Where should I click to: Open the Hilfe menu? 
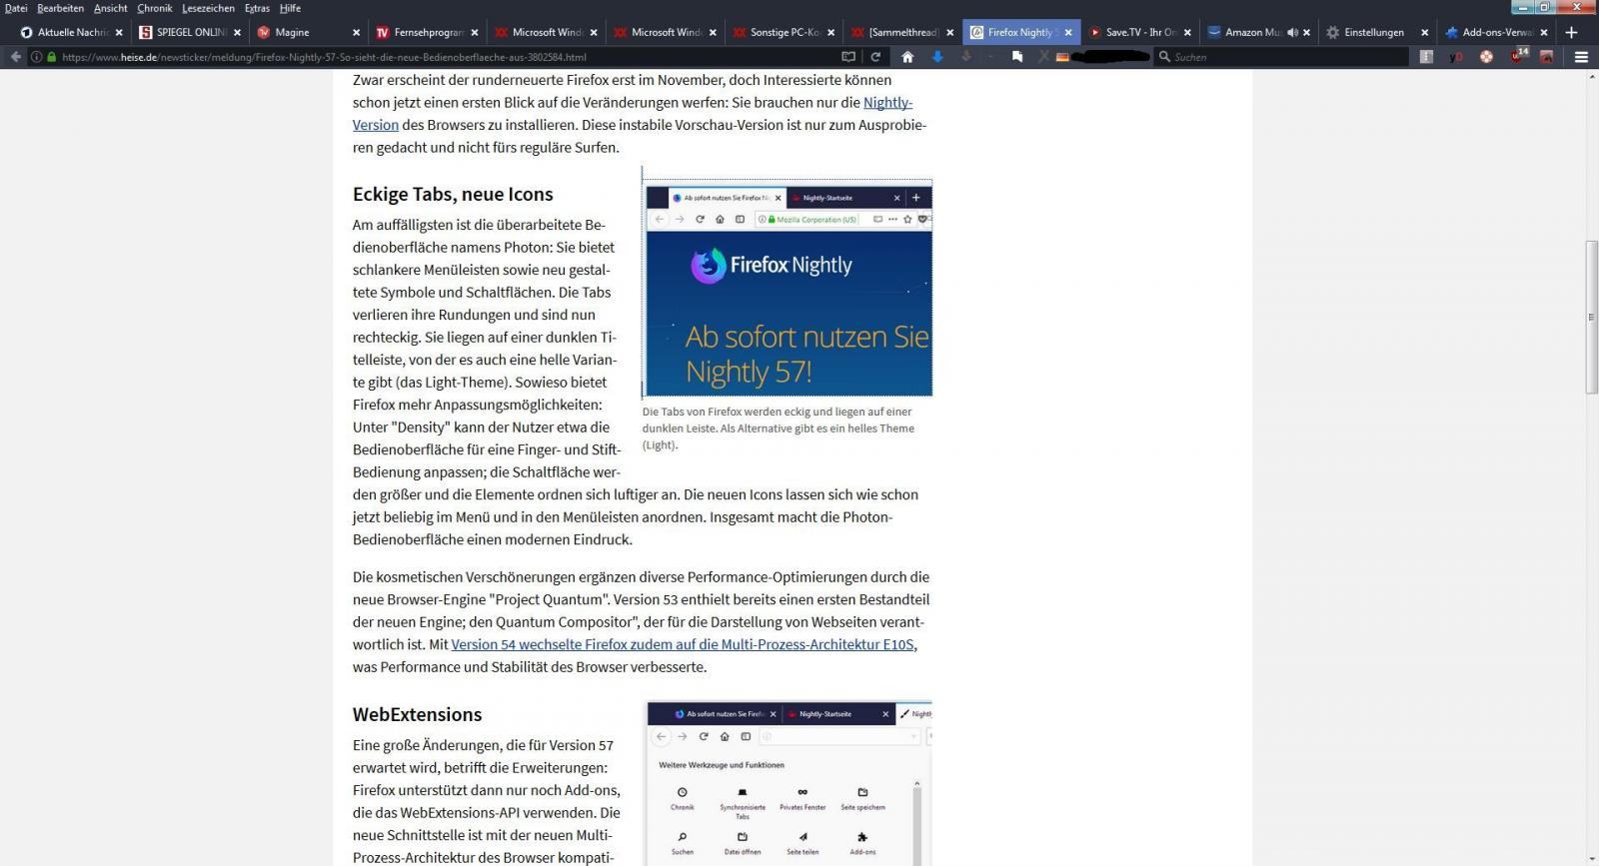pos(290,8)
